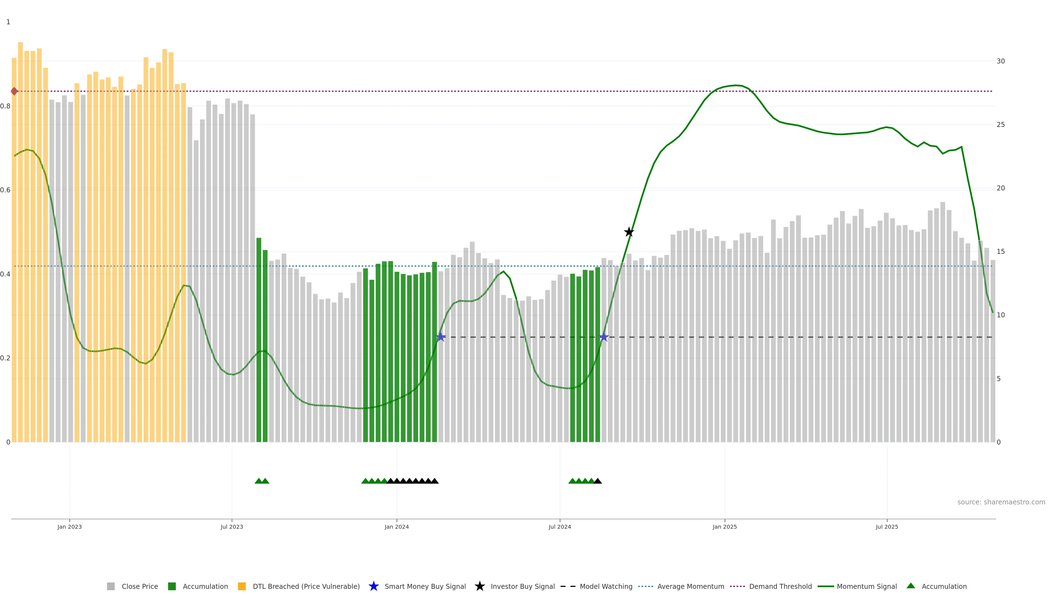Click the Jul 2025 axis label

pos(887,527)
